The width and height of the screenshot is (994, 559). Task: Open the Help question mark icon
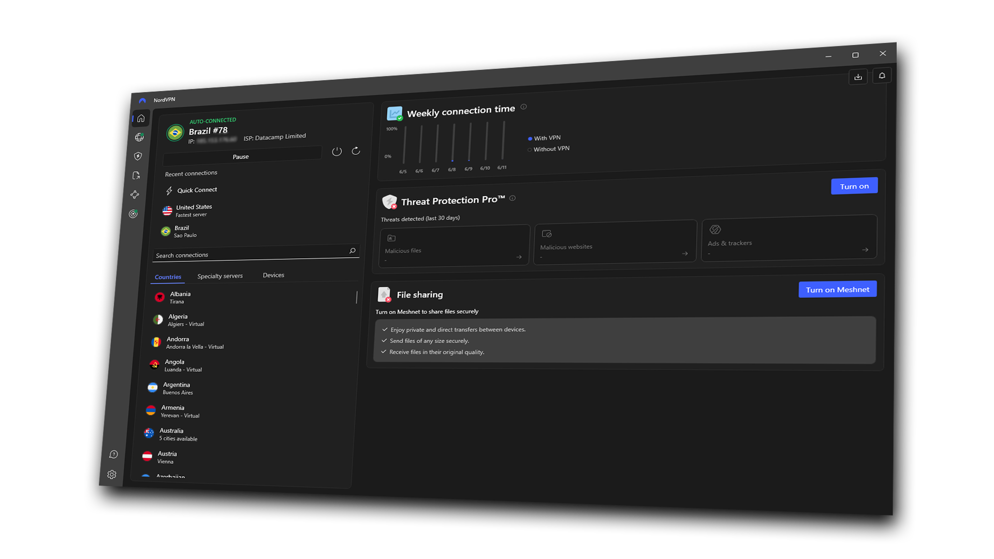coord(113,454)
